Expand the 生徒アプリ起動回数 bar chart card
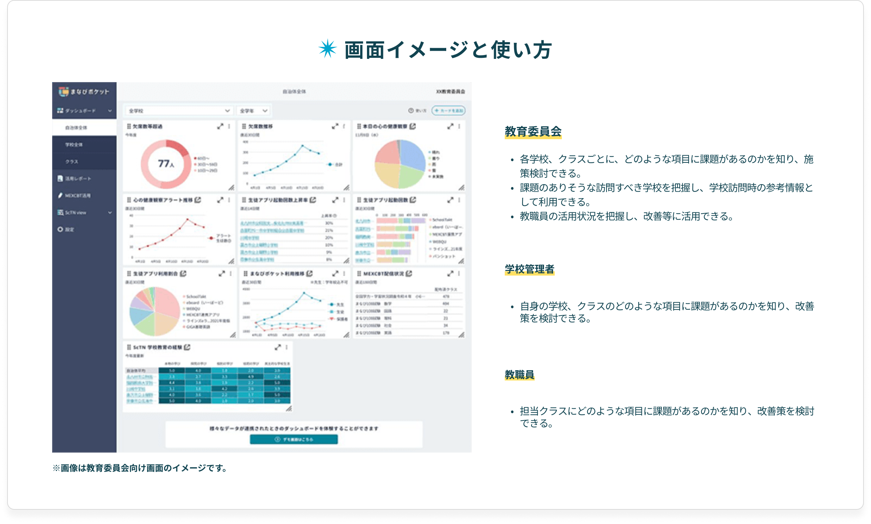 pyautogui.click(x=450, y=200)
